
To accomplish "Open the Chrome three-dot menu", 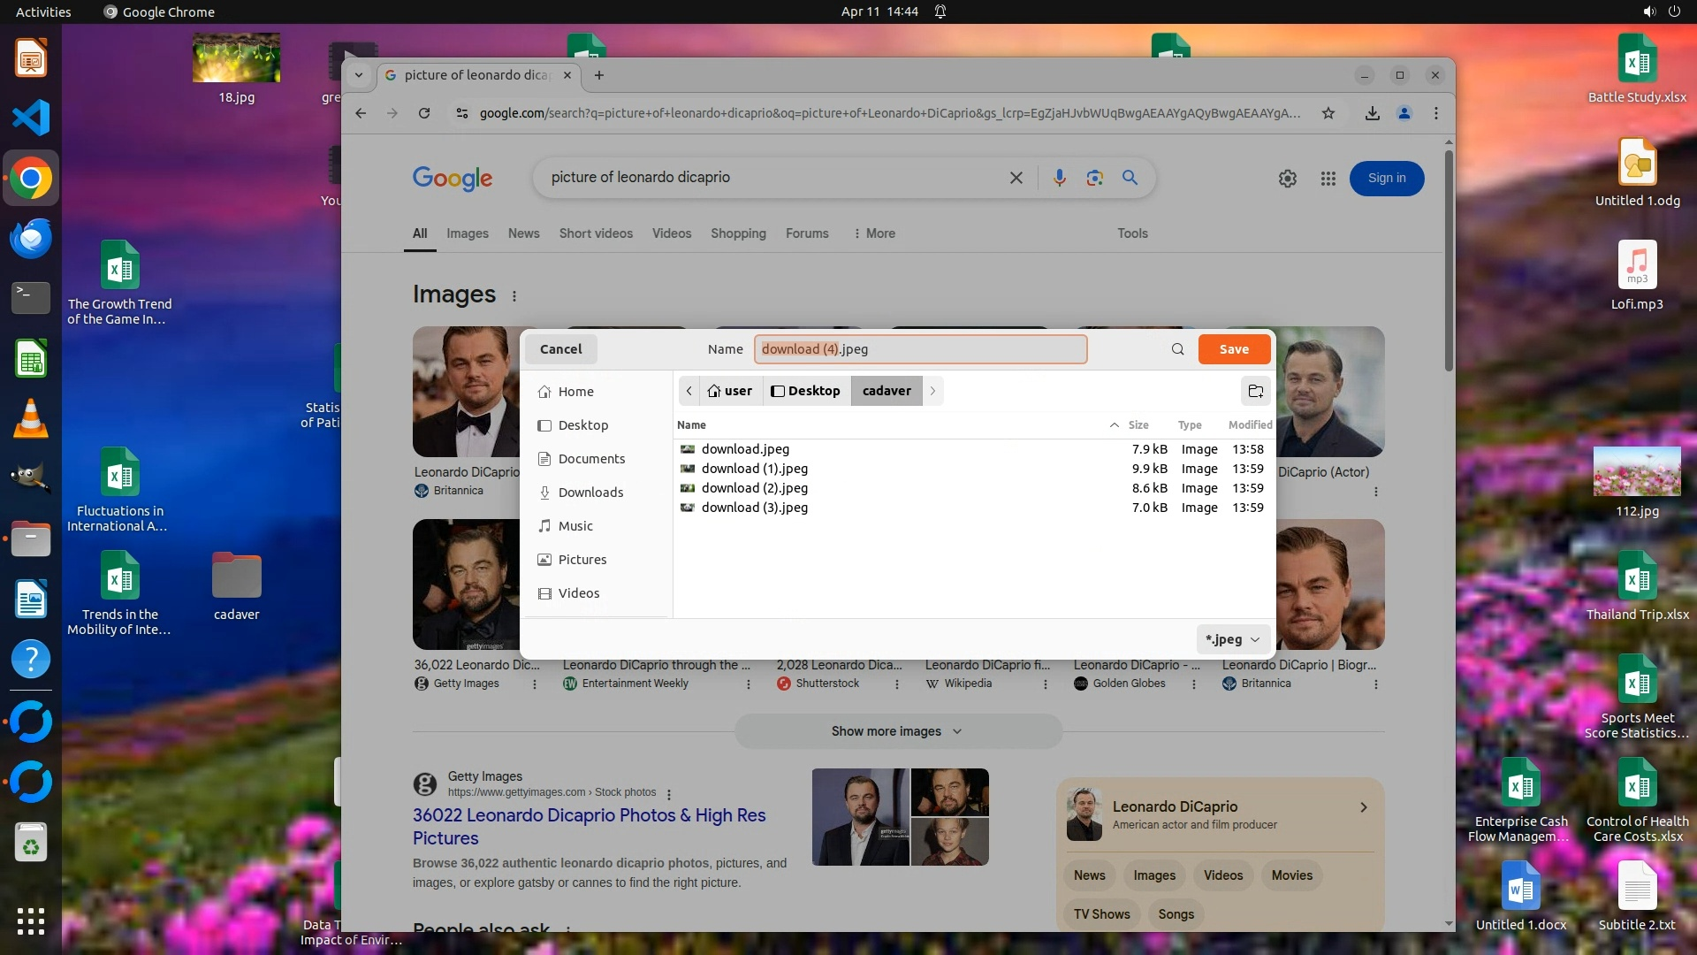I will click(x=1435, y=113).
